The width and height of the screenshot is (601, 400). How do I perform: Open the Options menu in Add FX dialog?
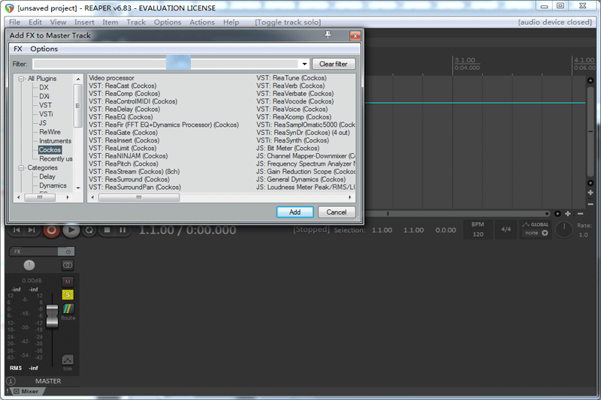point(44,49)
